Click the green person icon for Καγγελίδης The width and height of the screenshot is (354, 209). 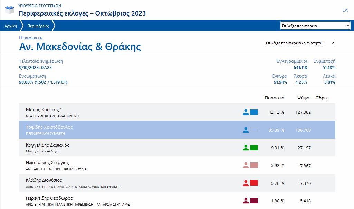click(x=246, y=148)
